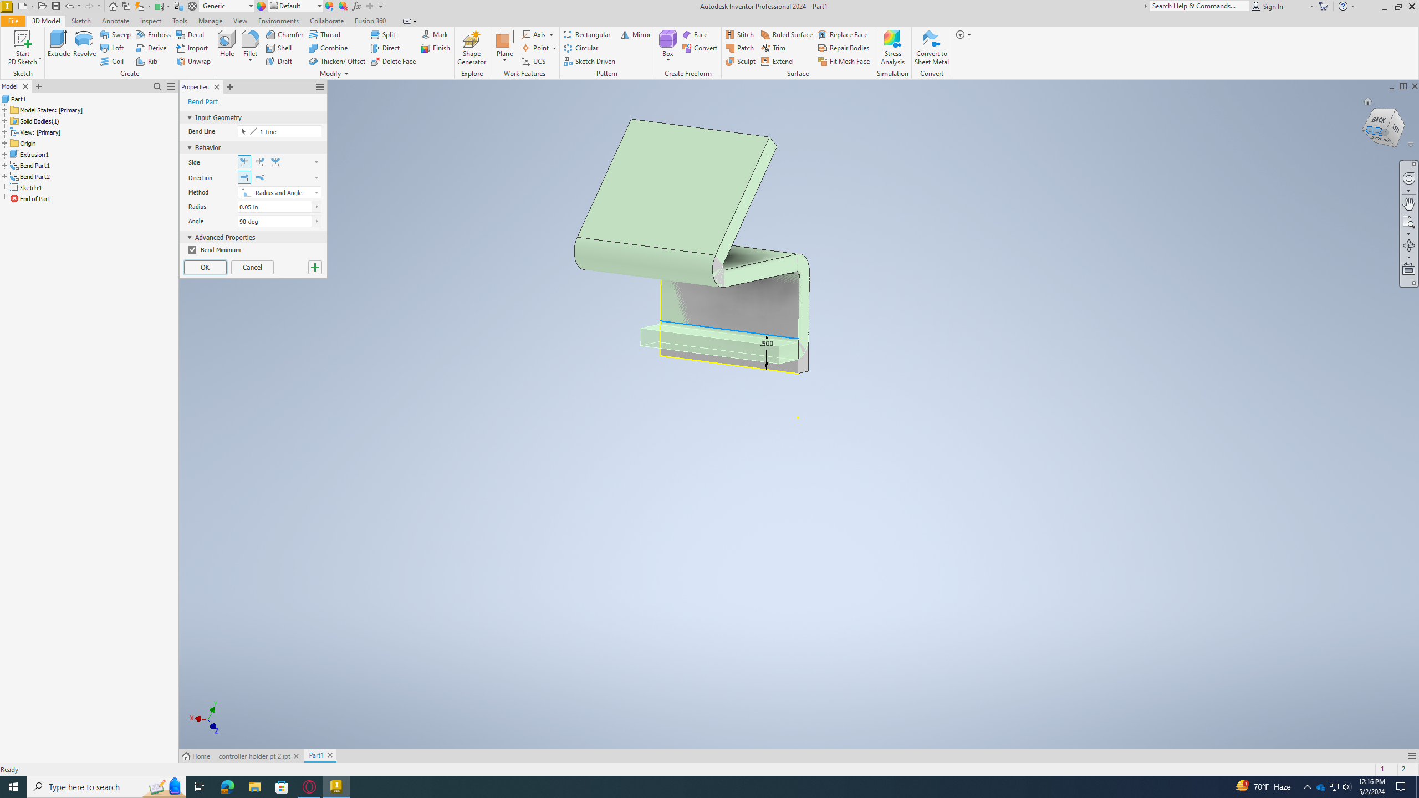The height and width of the screenshot is (798, 1419).
Task: Create a work Plane
Action: click(x=504, y=44)
